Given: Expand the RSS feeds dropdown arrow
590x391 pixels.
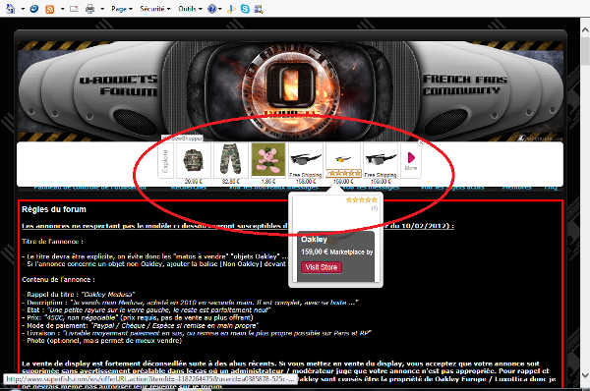Looking at the screenshot, I should [x=63, y=9].
